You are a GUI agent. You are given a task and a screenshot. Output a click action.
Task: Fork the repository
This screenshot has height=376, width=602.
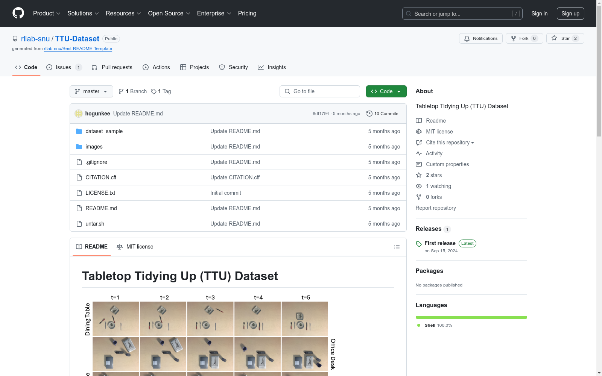524,38
